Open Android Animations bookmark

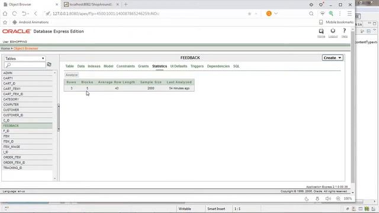click(x=30, y=22)
